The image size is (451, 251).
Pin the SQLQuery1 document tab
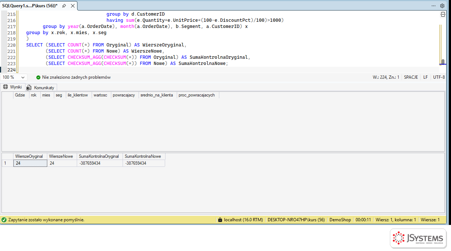64,6
